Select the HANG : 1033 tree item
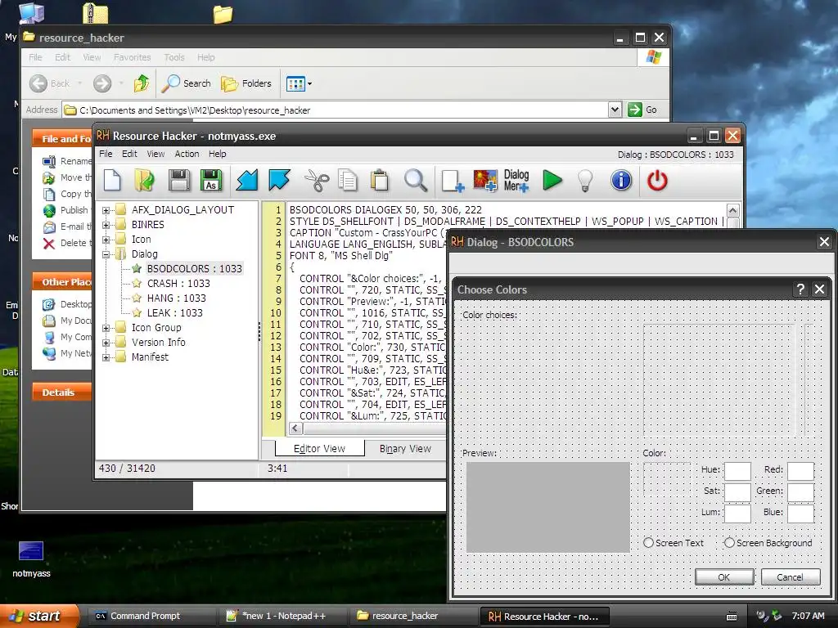Image resolution: width=838 pixels, height=628 pixels. pos(177,298)
